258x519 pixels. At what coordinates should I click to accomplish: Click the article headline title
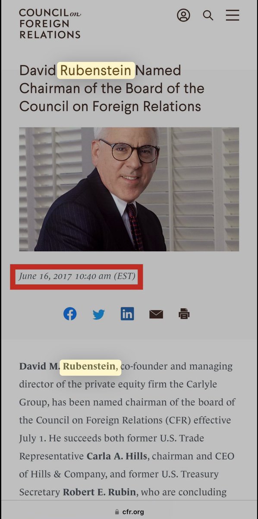pyautogui.click(x=112, y=88)
